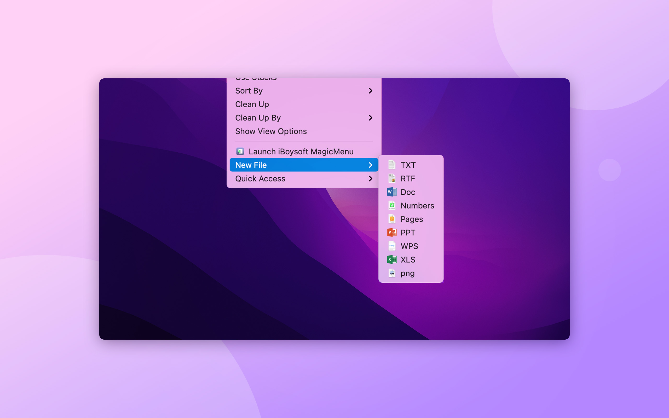Create a new PPT file

(411, 233)
